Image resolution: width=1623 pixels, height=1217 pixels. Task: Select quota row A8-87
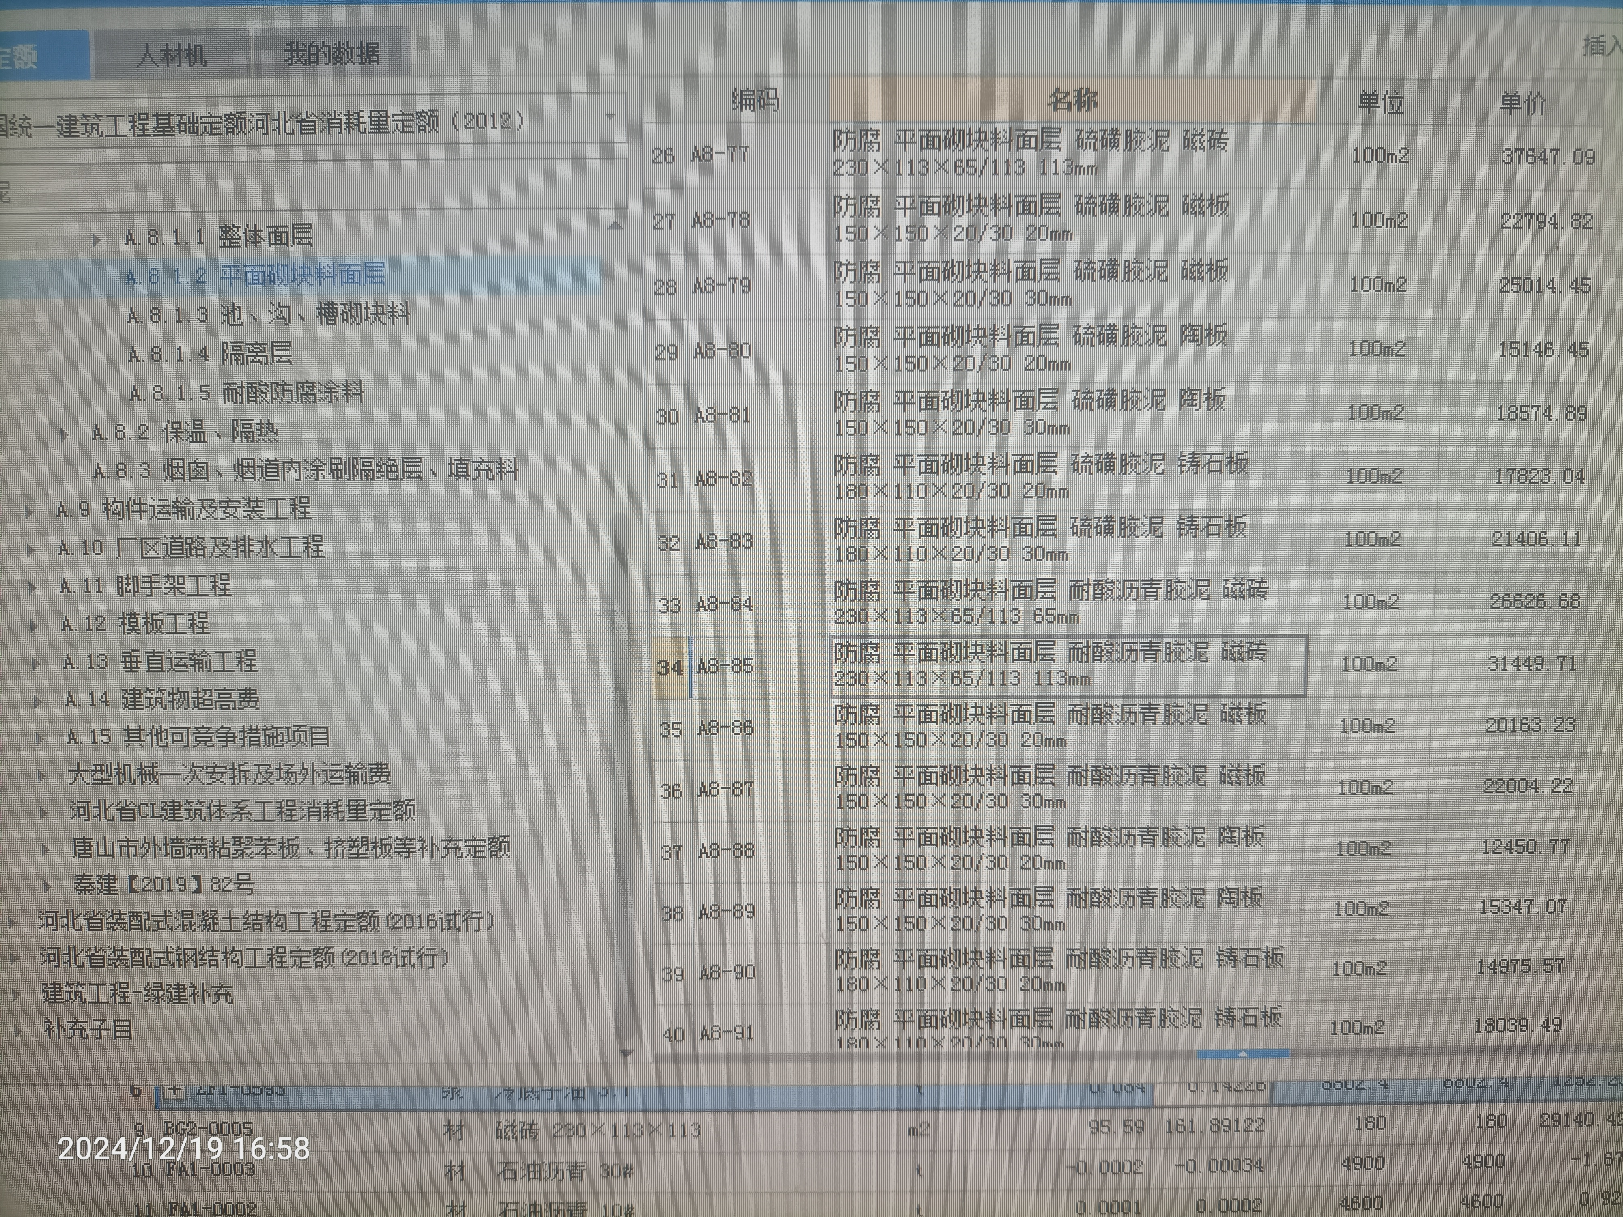coord(1117,789)
